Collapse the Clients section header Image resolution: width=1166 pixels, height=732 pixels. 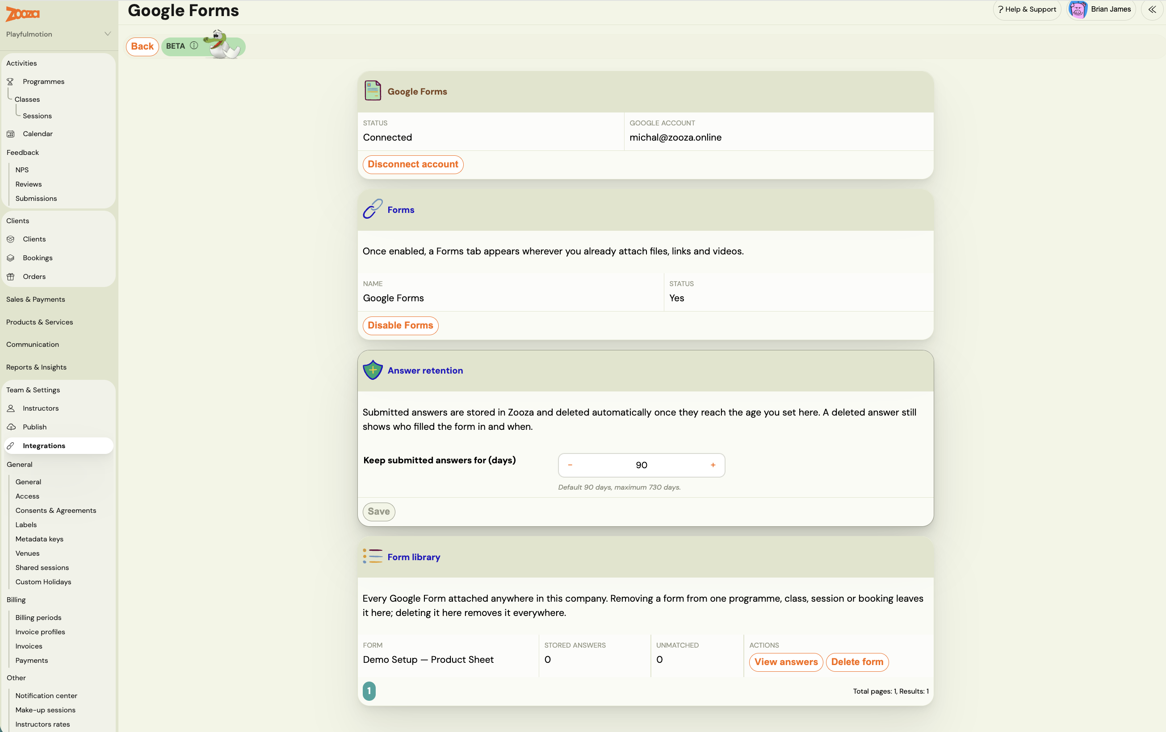coord(17,220)
